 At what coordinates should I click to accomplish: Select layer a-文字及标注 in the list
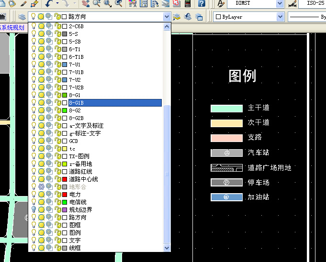click(x=86, y=126)
